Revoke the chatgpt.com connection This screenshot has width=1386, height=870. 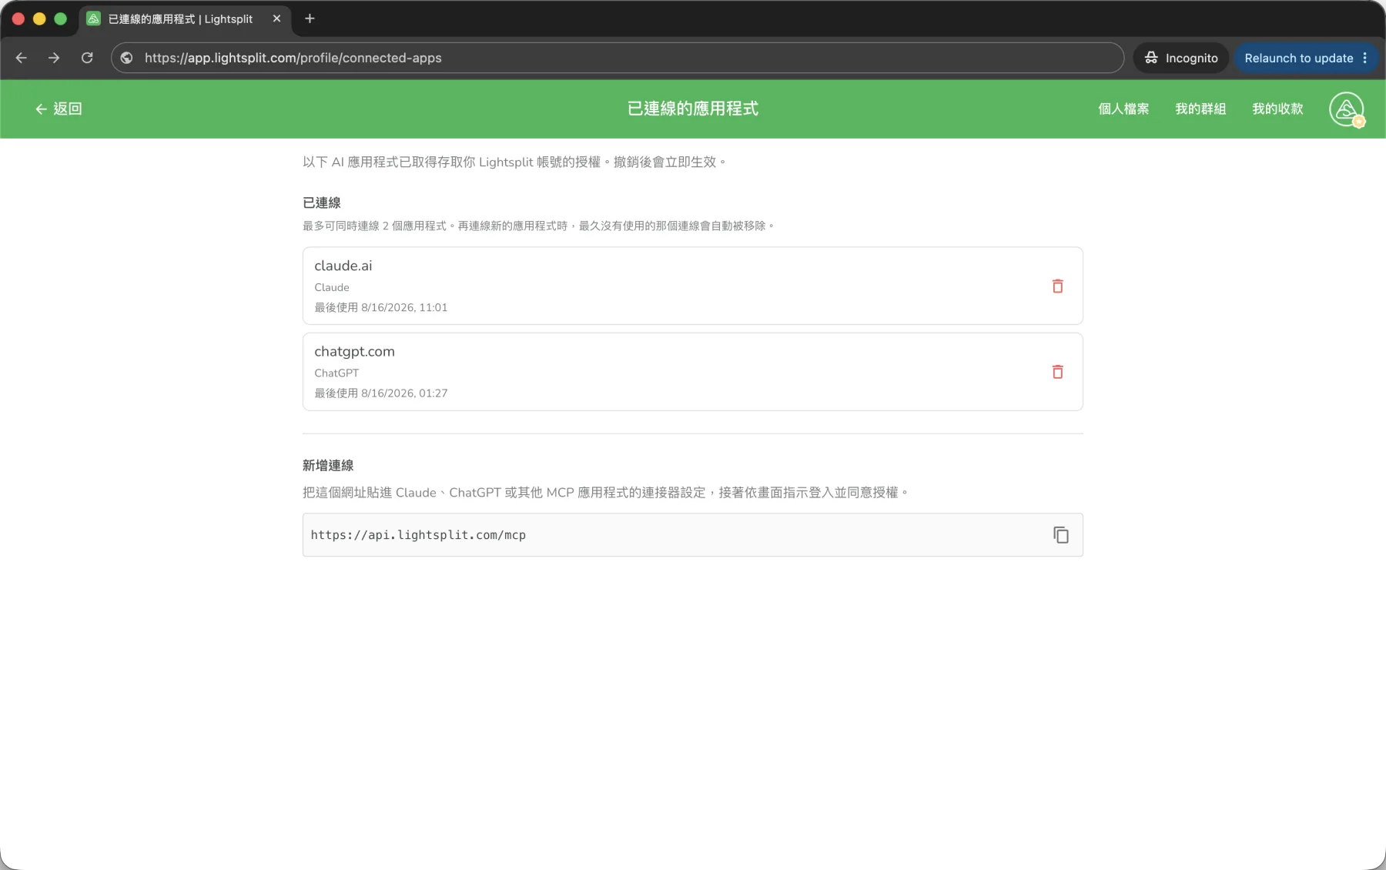[1057, 372]
